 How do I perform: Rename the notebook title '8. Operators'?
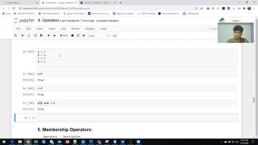[x=48, y=21]
